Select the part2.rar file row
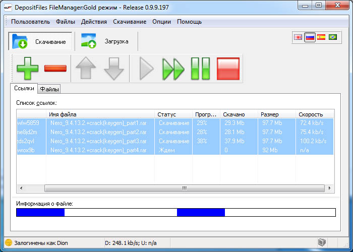This screenshot has height=252, width=353. pyautogui.click(x=175, y=132)
